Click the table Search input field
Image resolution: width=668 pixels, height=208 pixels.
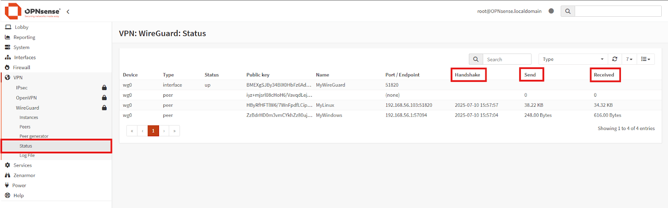pos(507,59)
